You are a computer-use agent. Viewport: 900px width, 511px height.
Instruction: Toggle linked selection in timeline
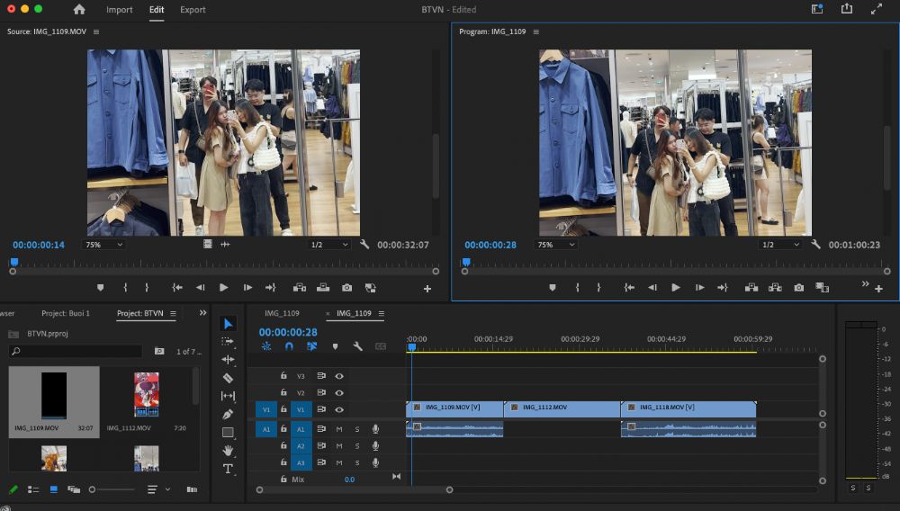311,346
